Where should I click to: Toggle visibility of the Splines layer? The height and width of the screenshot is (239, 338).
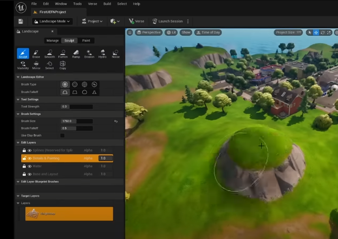coord(30,150)
